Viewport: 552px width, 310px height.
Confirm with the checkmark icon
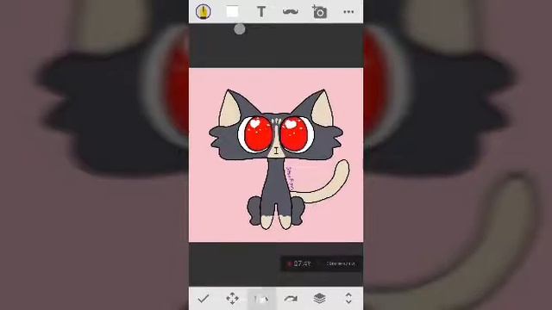tap(204, 299)
